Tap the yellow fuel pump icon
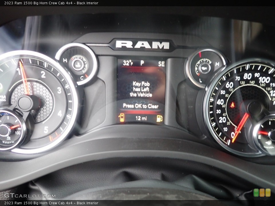Screen dimensions: 275x206 click(x=160, y=118)
